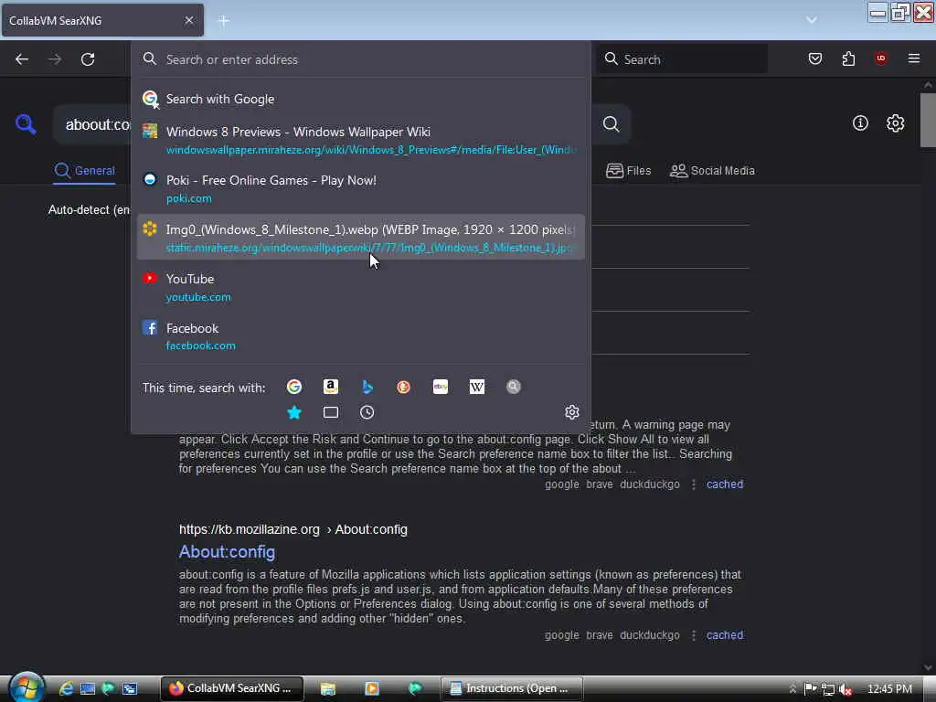Click the SearXNG logo magnifier
The image size is (936, 702).
pyautogui.click(x=26, y=124)
